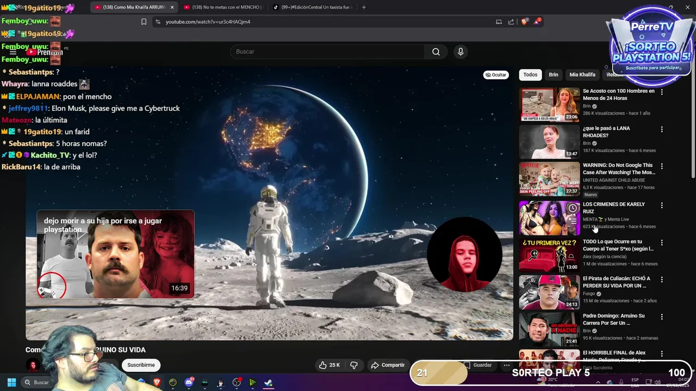This screenshot has width=696, height=391.
Task: Click the YouTube 'Buscar' search field
Action: [327, 52]
